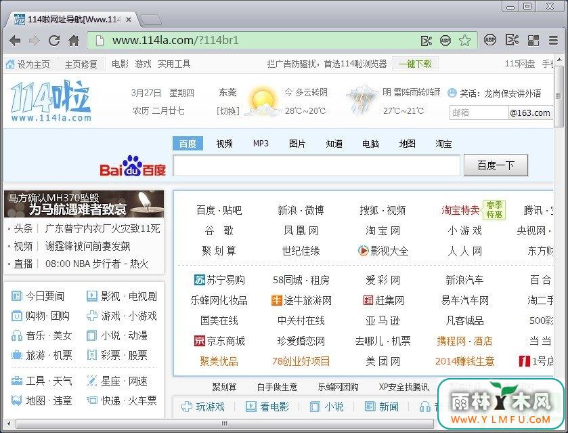Open the 小说·动漫 category
Image resolution: width=568 pixels, height=433 pixels.
tap(117, 335)
